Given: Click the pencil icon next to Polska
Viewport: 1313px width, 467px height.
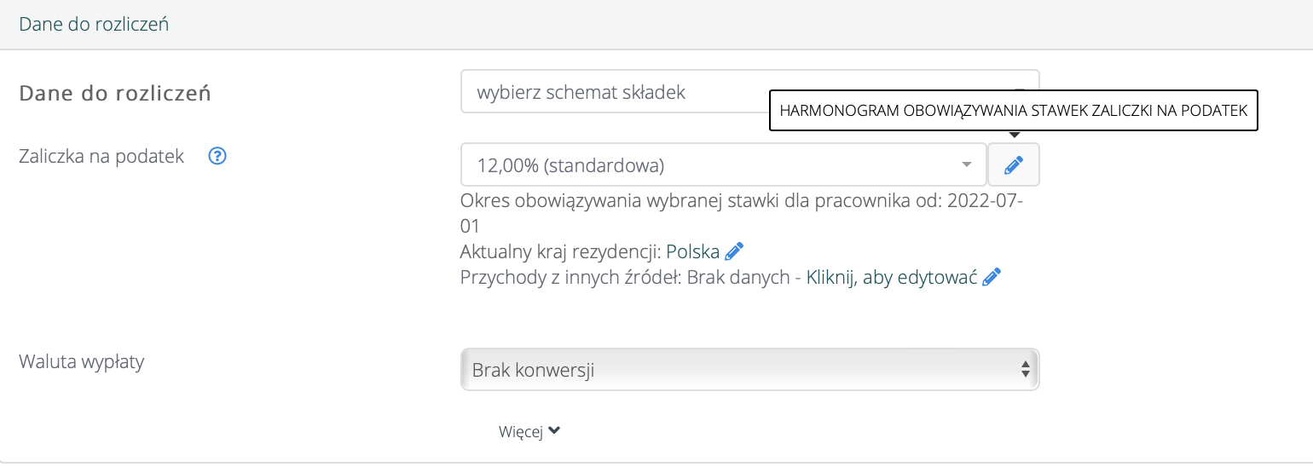Looking at the screenshot, I should 734,251.
